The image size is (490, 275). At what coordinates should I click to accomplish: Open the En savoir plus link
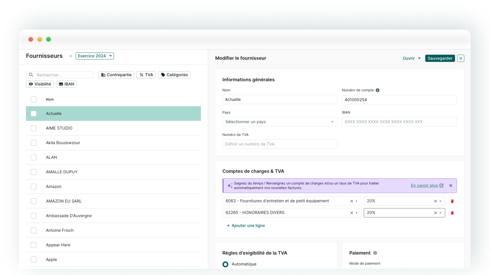427,185
